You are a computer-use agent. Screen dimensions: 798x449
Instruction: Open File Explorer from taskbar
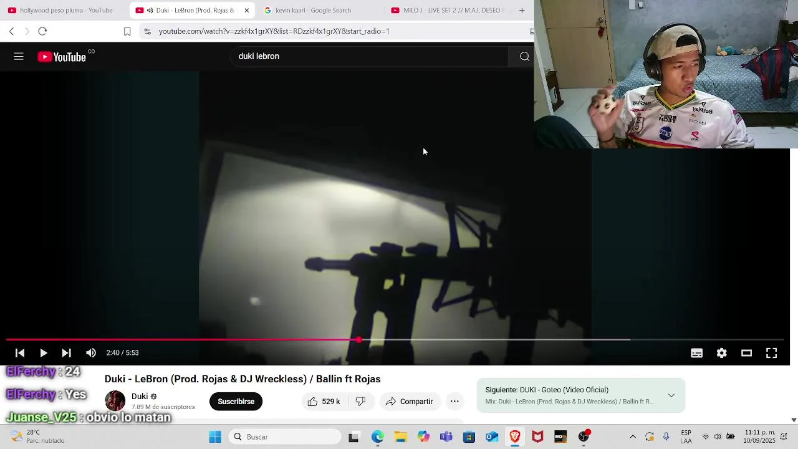point(400,437)
